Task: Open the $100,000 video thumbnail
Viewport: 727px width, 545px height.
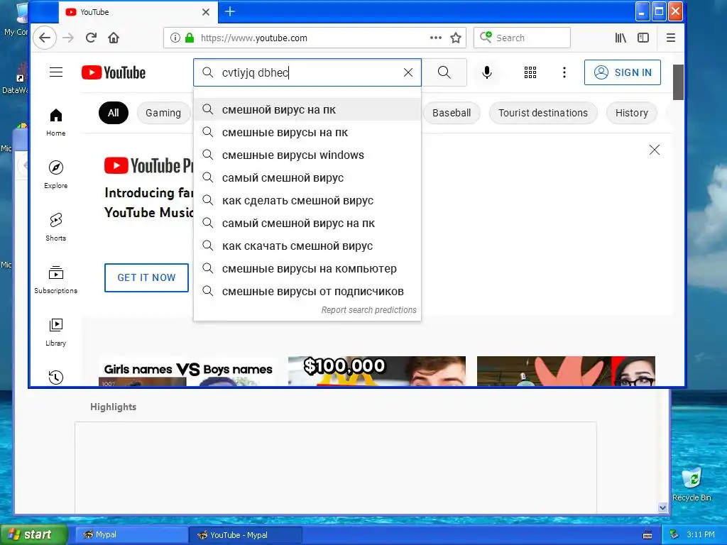Action: point(377,370)
